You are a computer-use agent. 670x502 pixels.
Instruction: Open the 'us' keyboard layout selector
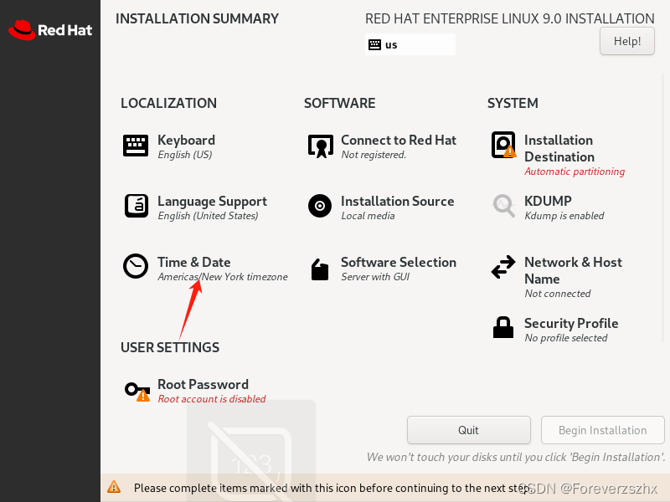[x=410, y=44]
